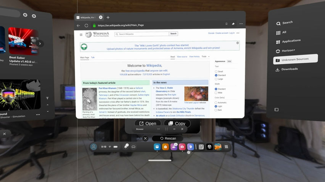
Task: Select Unknown Sources in library sidebar
Action: (295, 59)
